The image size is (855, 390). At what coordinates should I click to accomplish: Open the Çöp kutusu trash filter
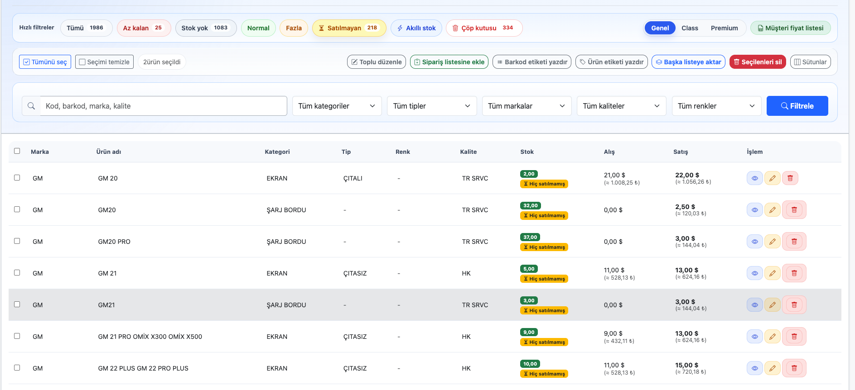pos(484,28)
